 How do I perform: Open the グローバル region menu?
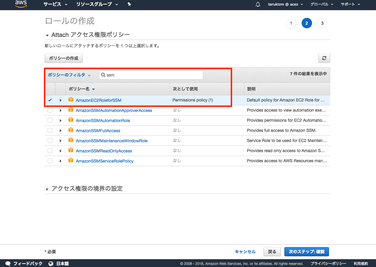point(322,4)
